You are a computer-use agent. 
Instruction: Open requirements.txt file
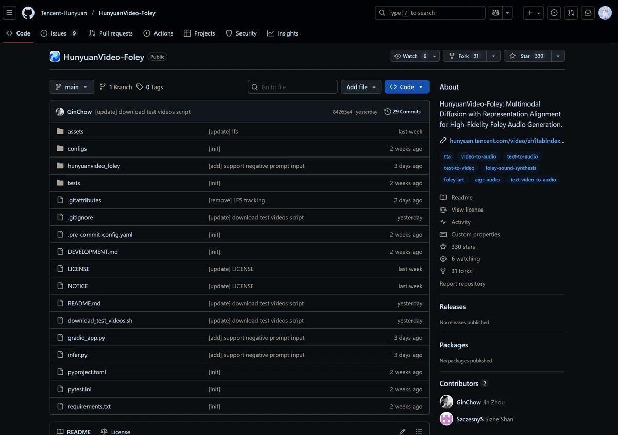click(89, 406)
